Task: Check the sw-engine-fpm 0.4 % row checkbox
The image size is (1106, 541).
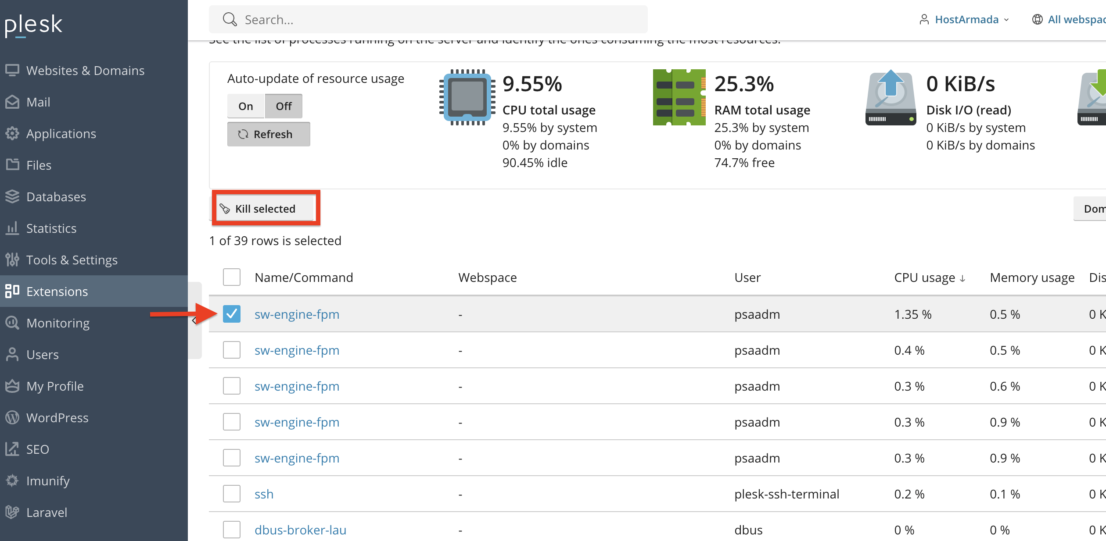Action: (231, 350)
